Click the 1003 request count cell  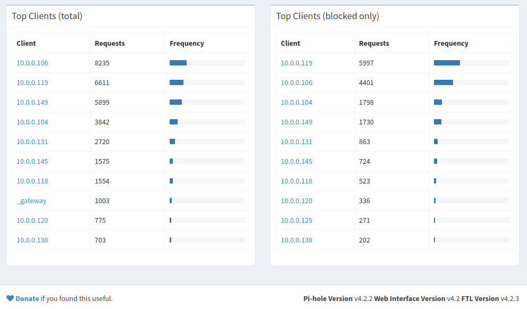pos(102,201)
